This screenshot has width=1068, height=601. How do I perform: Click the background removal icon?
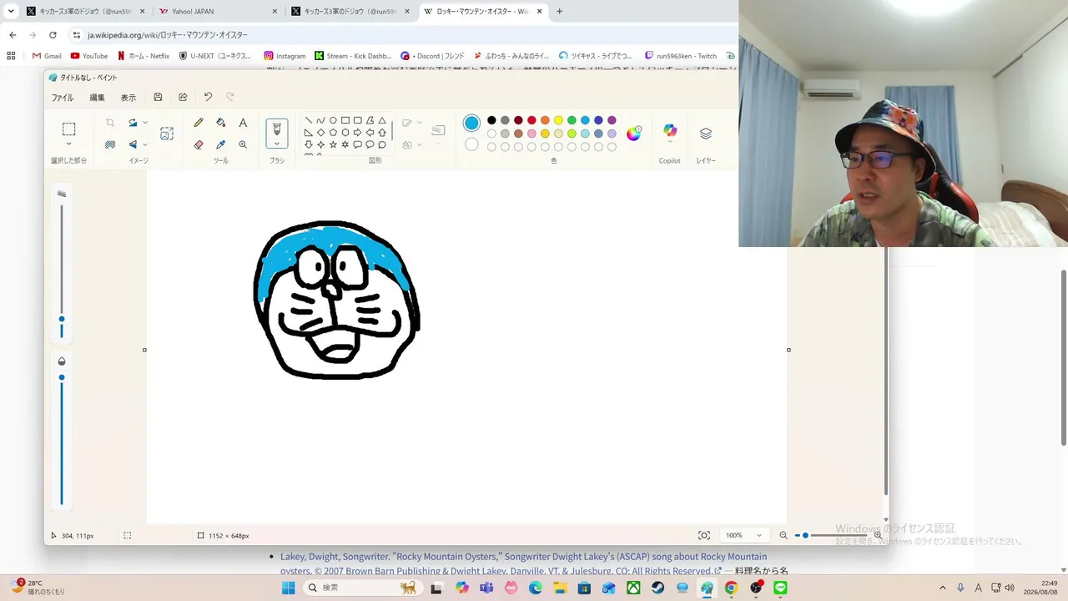pyautogui.click(x=110, y=144)
